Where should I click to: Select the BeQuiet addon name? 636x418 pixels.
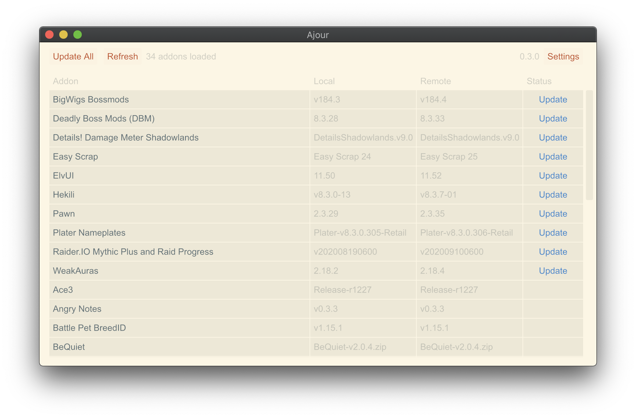(x=69, y=347)
